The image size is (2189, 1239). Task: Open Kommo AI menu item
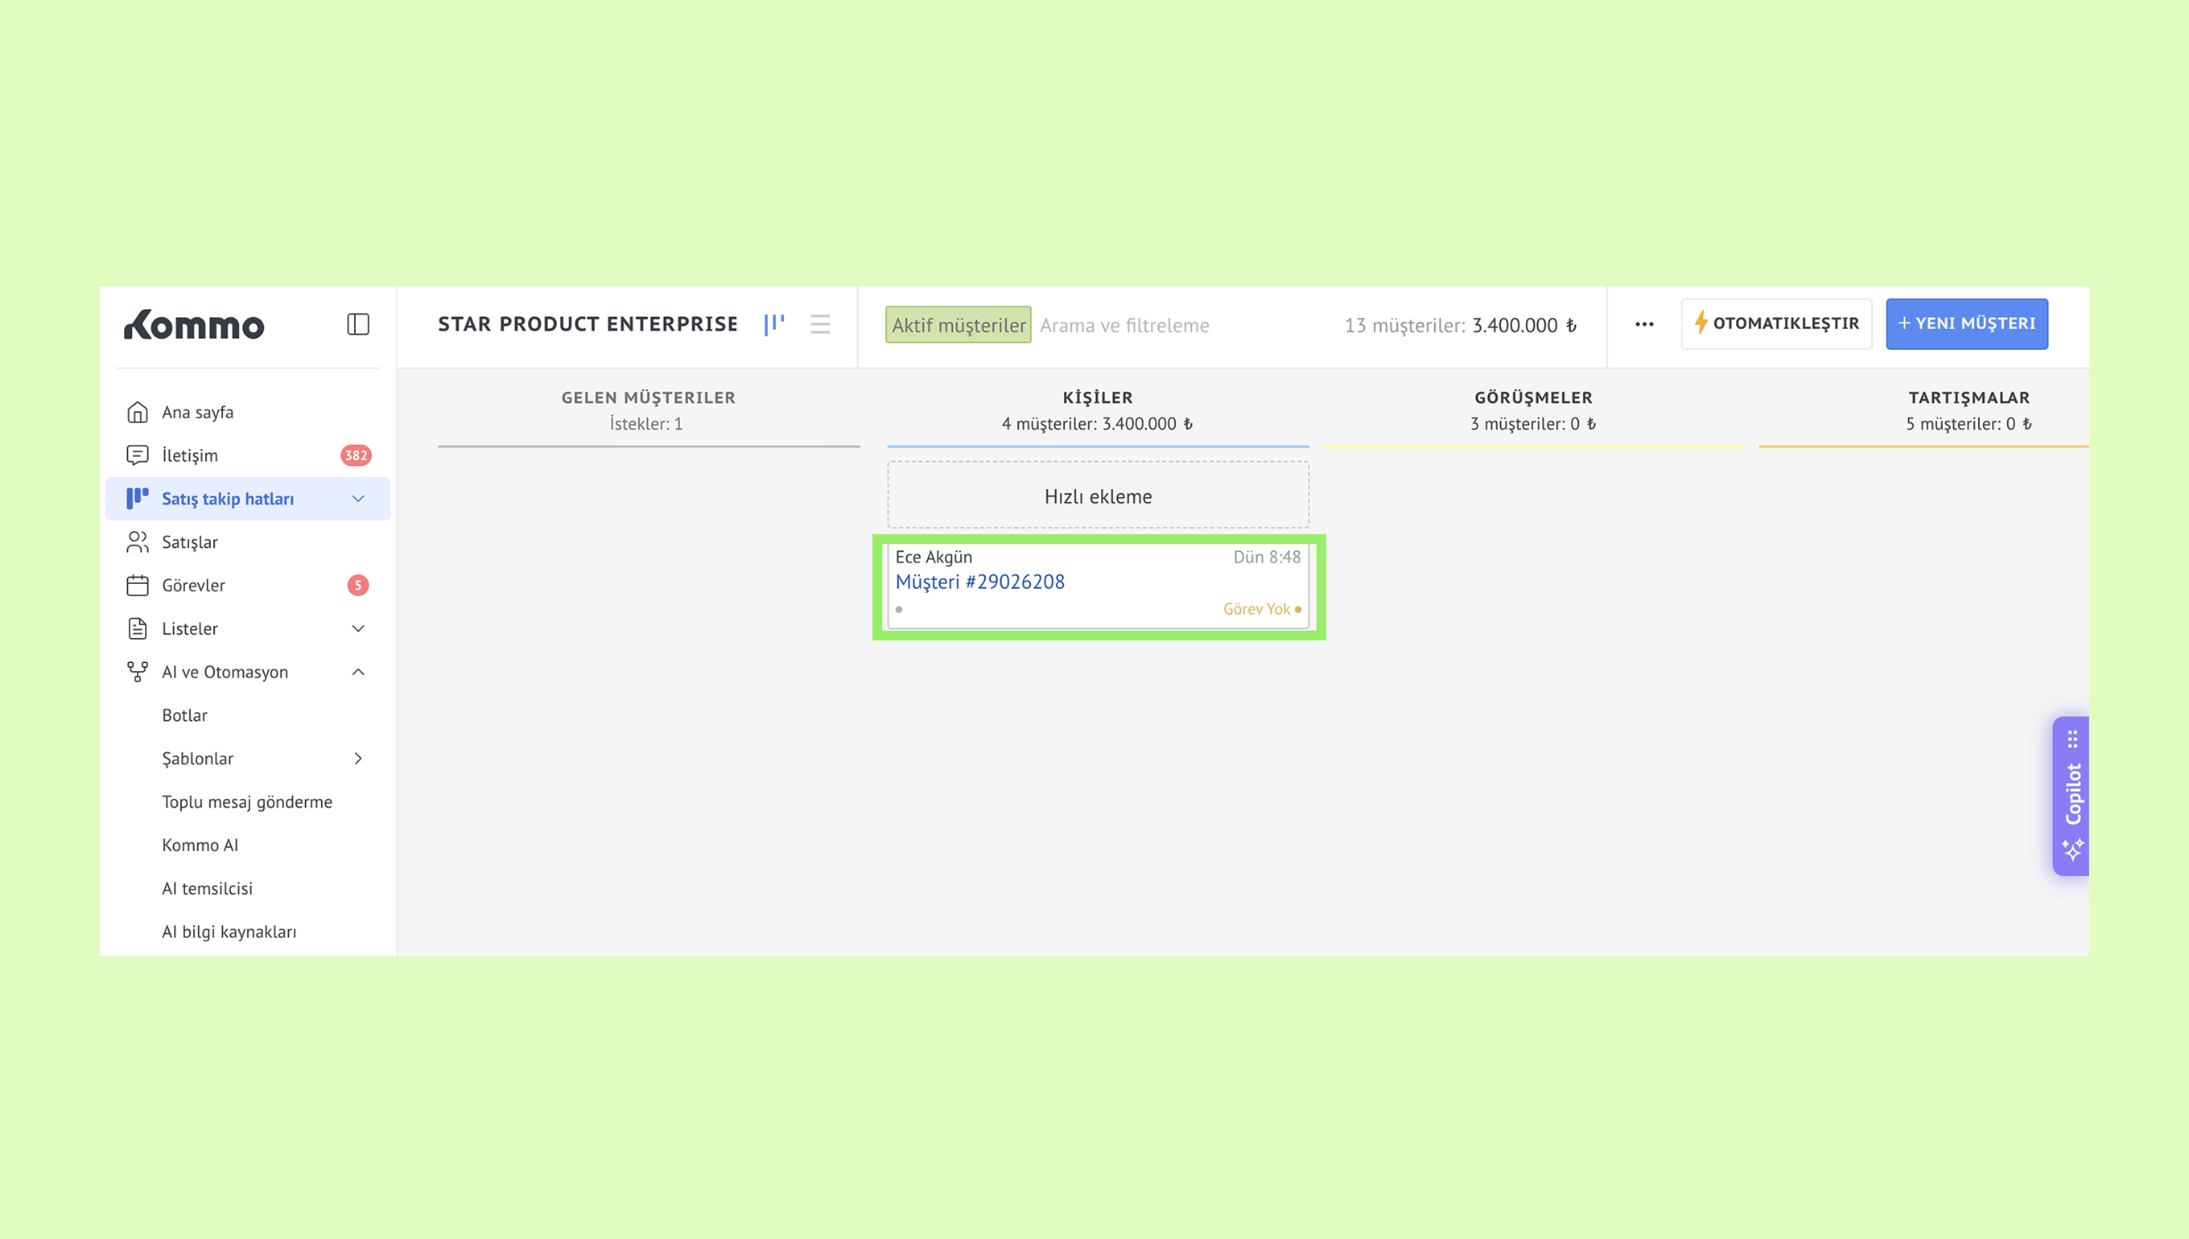click(x=200, y=845)
